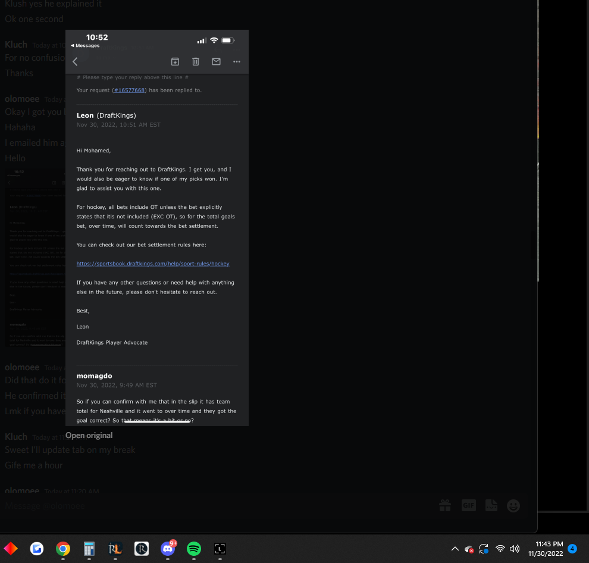Open Spotify from the taskbar

click(x=194, y=549)
